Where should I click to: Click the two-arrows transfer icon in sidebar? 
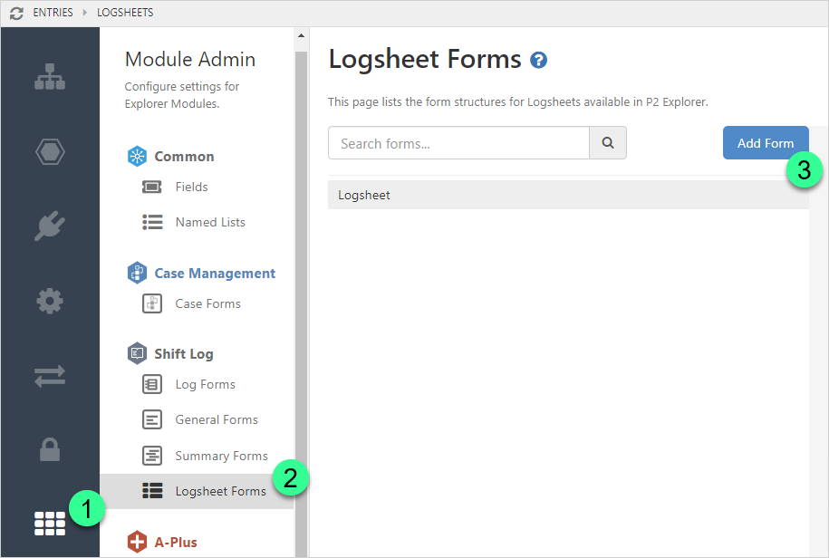[50, 375]
